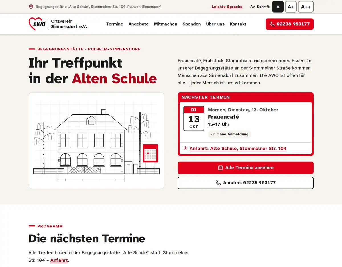
Task: Click the Alte Schule building illustration
Action: 96,141
